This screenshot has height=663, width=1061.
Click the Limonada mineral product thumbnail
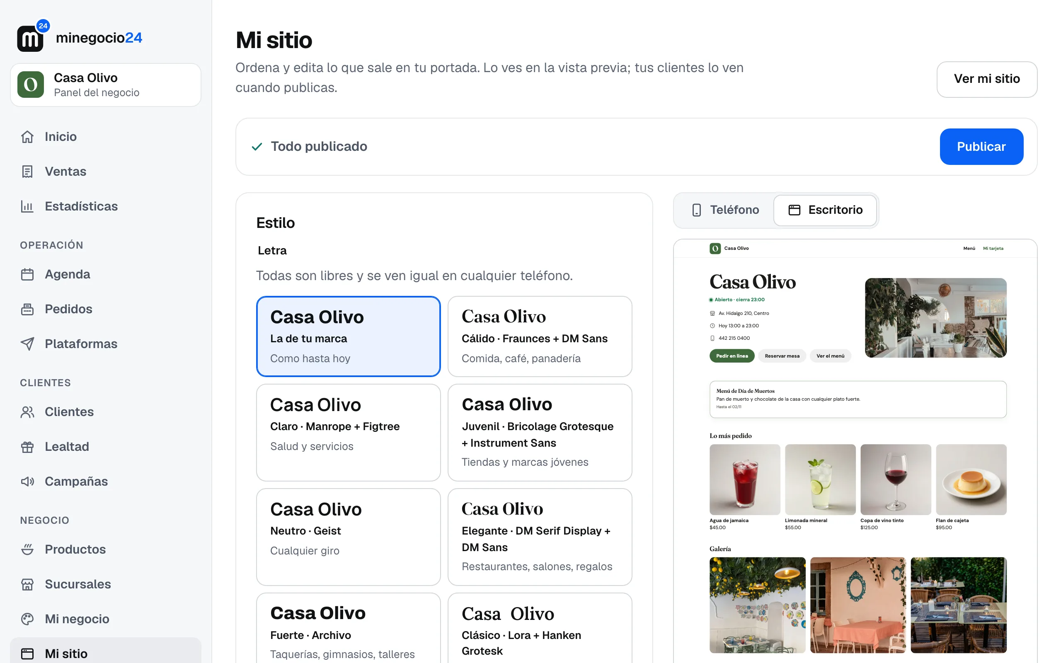(x=820, y=479)
